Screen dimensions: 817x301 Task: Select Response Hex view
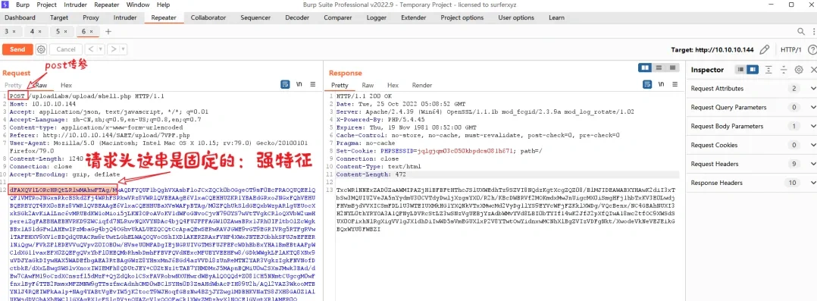(393, 85)
